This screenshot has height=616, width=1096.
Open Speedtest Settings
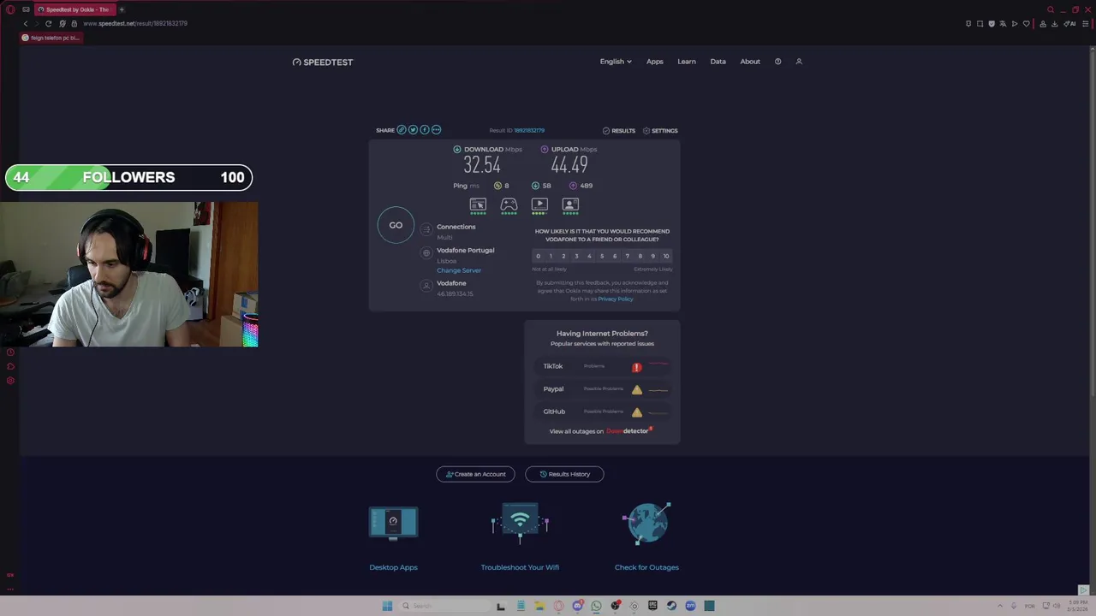(x=660, y=131)
